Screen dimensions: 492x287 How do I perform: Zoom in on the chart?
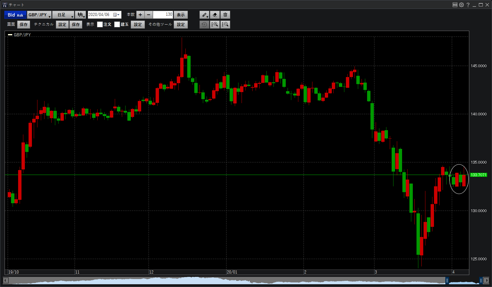(215, 25)
